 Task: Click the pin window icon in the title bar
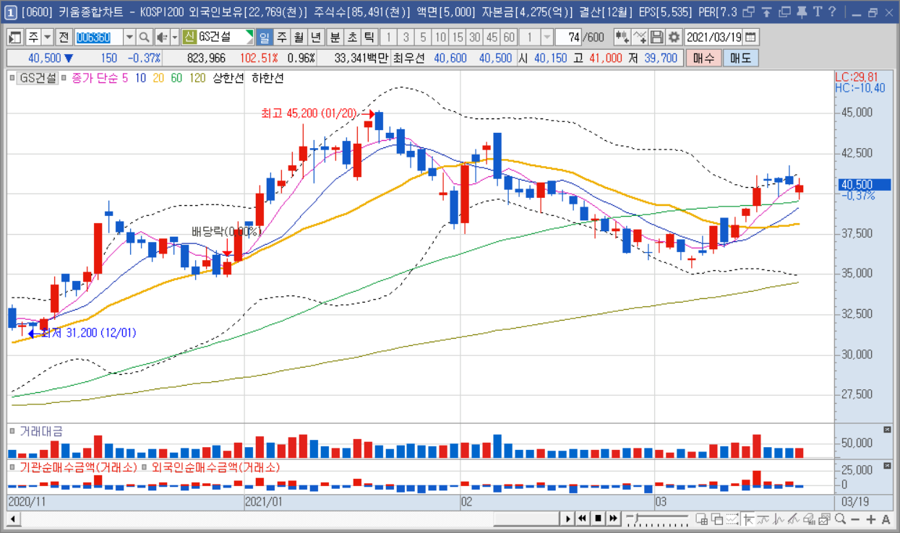click(x=801, y=12)
